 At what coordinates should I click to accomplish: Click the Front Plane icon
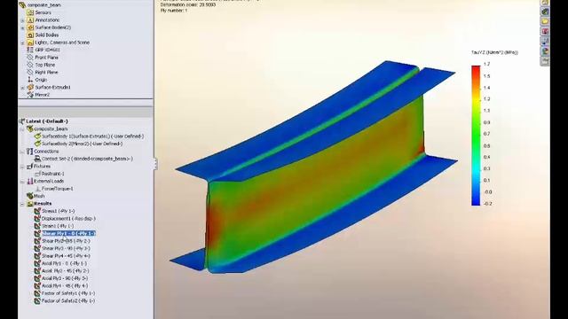click(30, 57)
